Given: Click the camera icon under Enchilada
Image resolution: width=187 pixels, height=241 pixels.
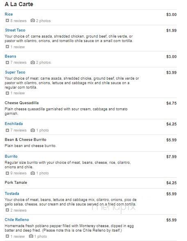Looking at the screenshot, I should [x=32, y=130].
